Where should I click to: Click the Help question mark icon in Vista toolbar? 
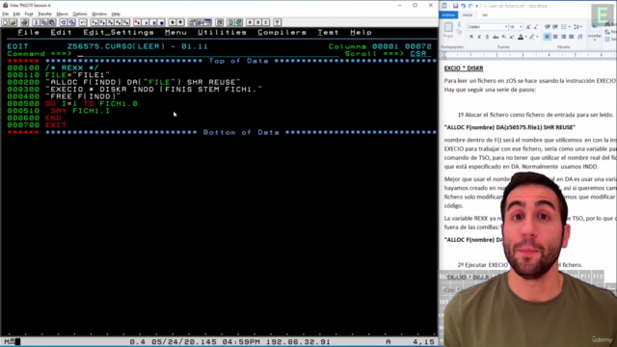pyautogui.click(x=277, y=22)
